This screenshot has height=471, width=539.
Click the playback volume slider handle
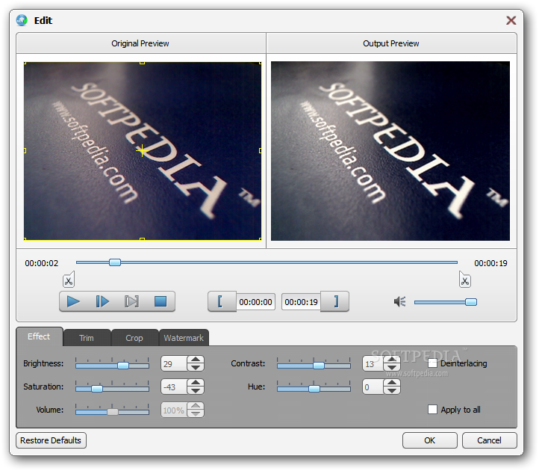click(471, 302)
